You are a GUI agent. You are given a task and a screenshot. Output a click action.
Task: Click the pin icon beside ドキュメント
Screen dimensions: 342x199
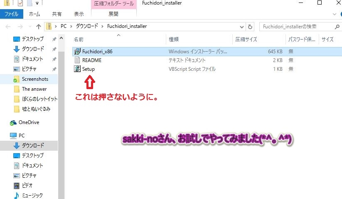click(54, 59)
